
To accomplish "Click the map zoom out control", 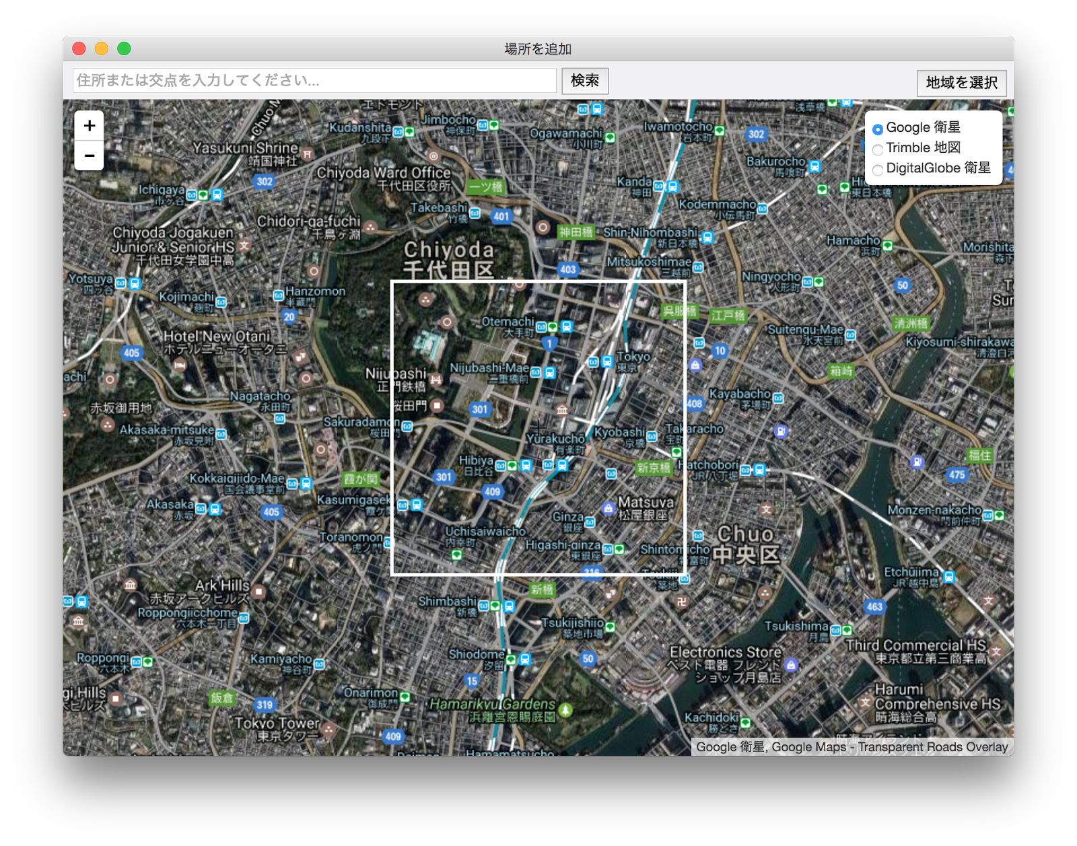I will [x=89, y=155].
